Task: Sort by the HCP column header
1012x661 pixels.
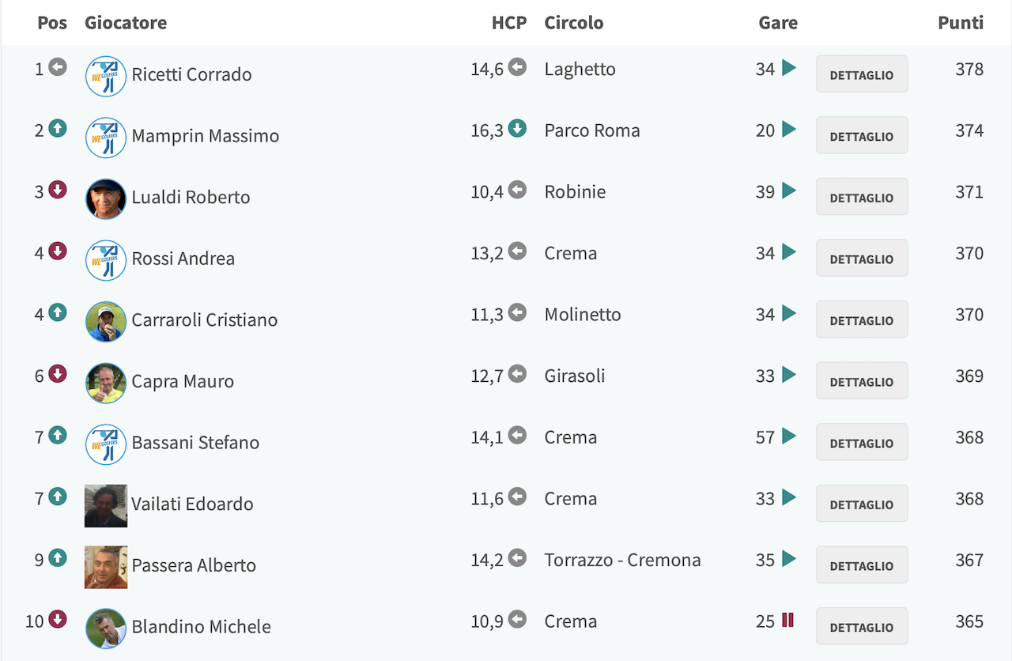Action: [x=509, y=23]
